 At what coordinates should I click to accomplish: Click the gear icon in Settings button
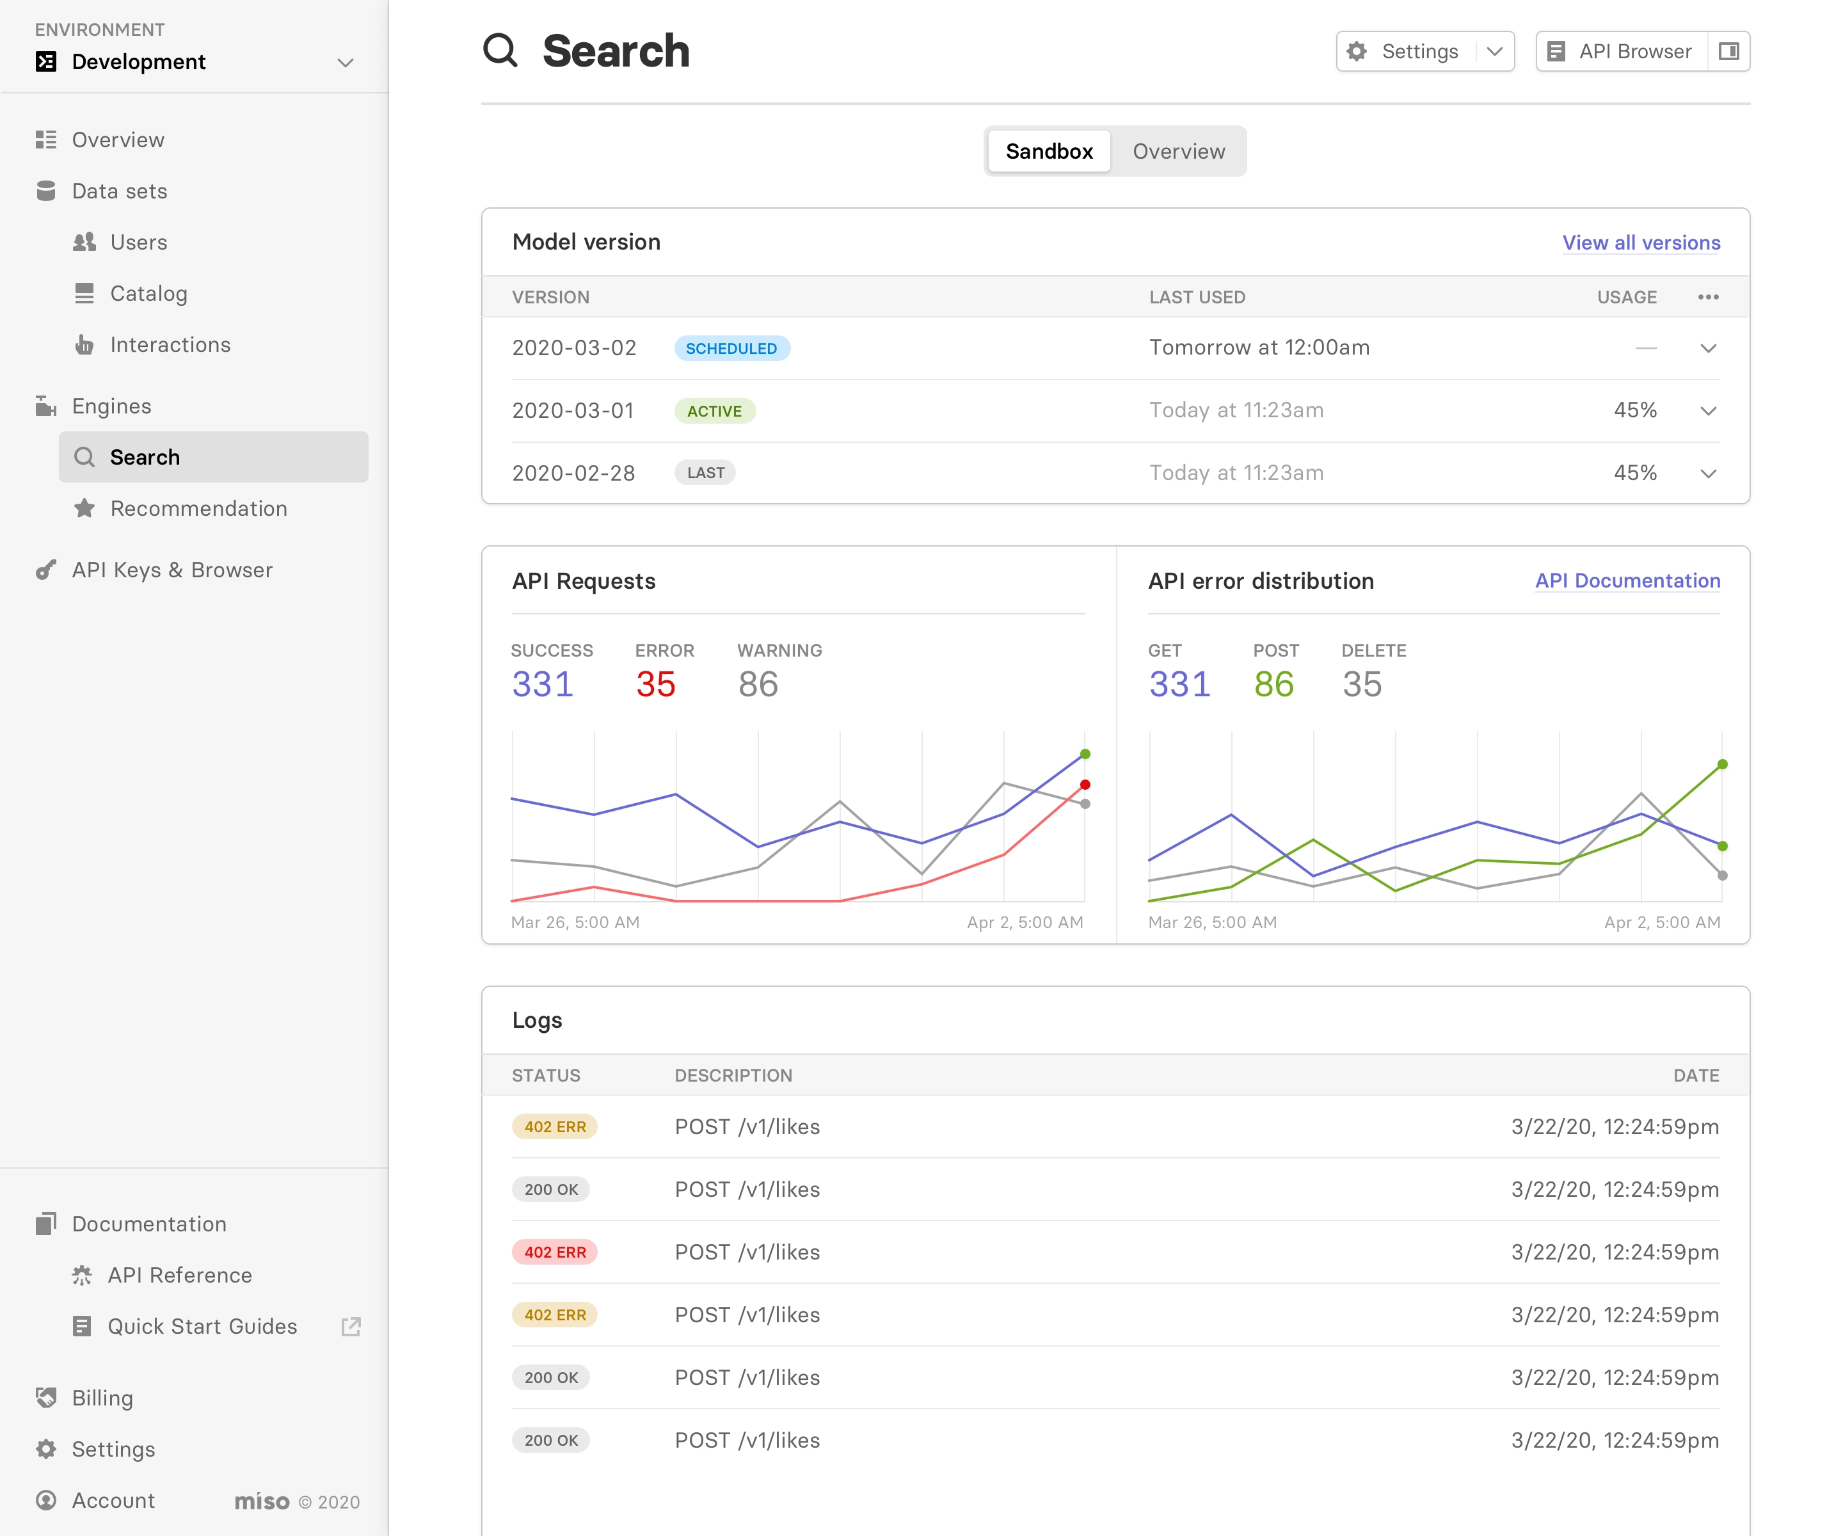[1357, 51]
